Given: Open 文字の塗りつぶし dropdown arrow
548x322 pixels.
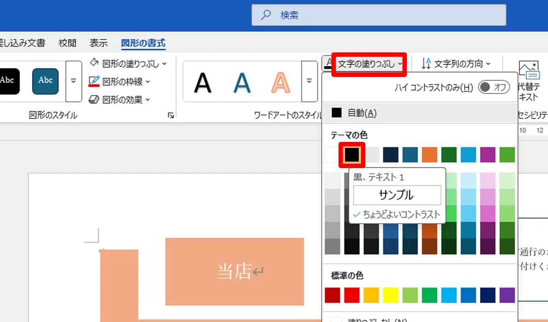Looking at the screenshot, I should pyautogui.click(x=400, y=64).
